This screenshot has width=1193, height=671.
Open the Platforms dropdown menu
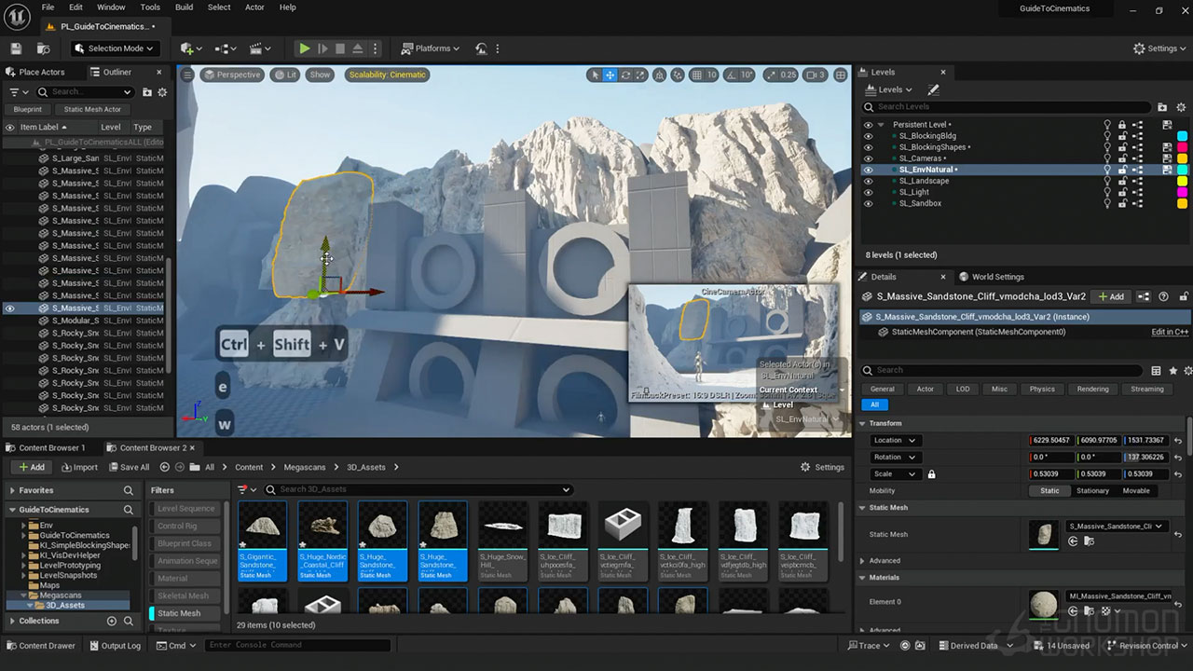[431, 48]
